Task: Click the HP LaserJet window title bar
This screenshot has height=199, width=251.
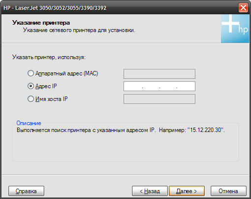Action: pyautogui.click(x=120, y=8)
